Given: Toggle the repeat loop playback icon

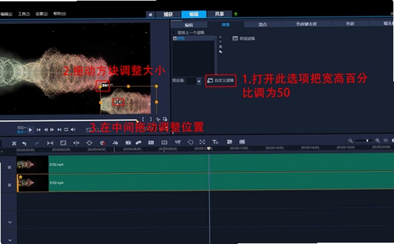Looking at the screenshot, I should click(66, 130).
